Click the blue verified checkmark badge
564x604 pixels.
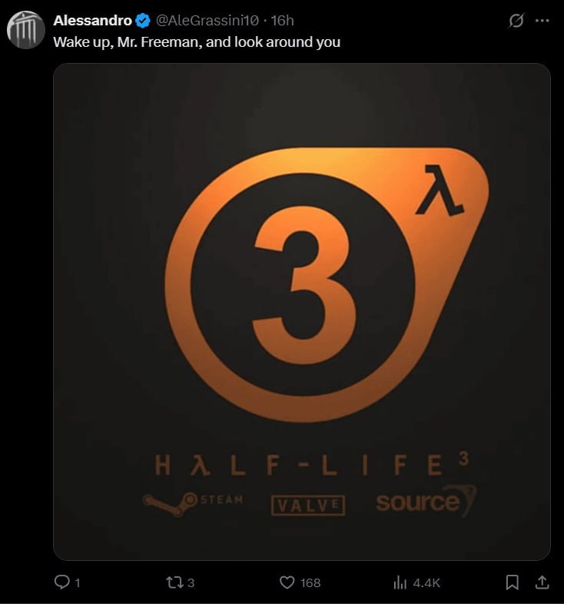click(144, 21)
